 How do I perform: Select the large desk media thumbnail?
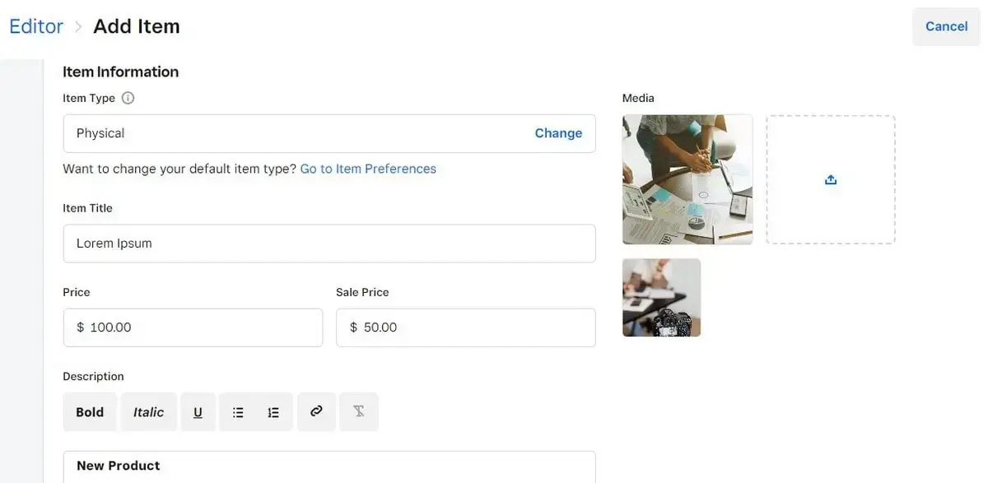pos(687,179)
